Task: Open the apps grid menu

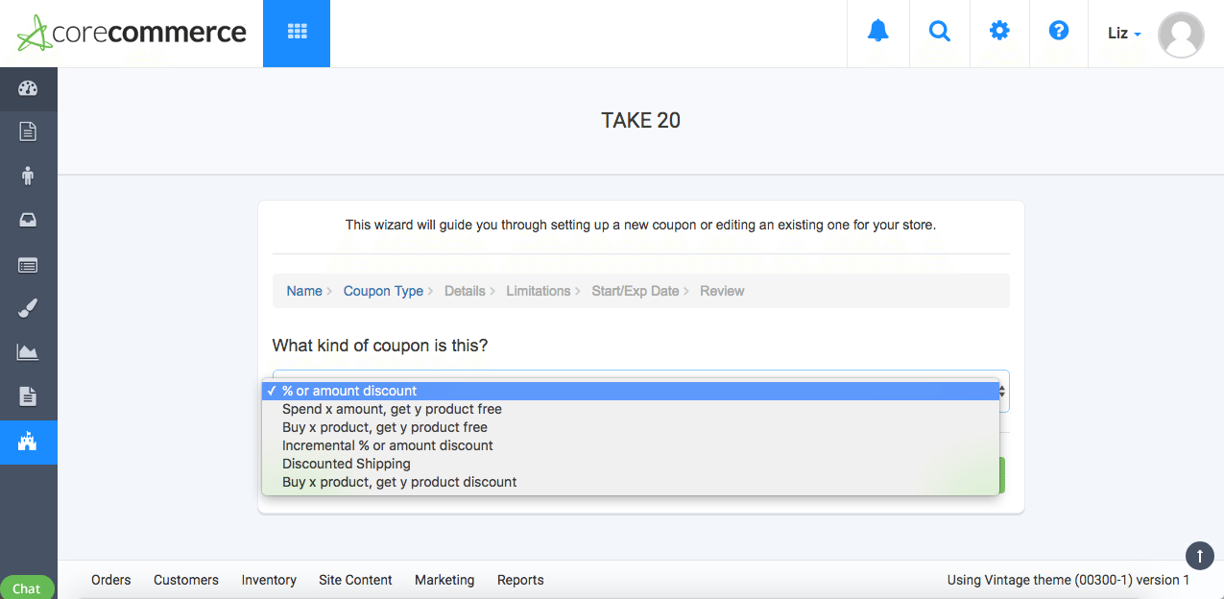Action: click(x=297, y=34)
